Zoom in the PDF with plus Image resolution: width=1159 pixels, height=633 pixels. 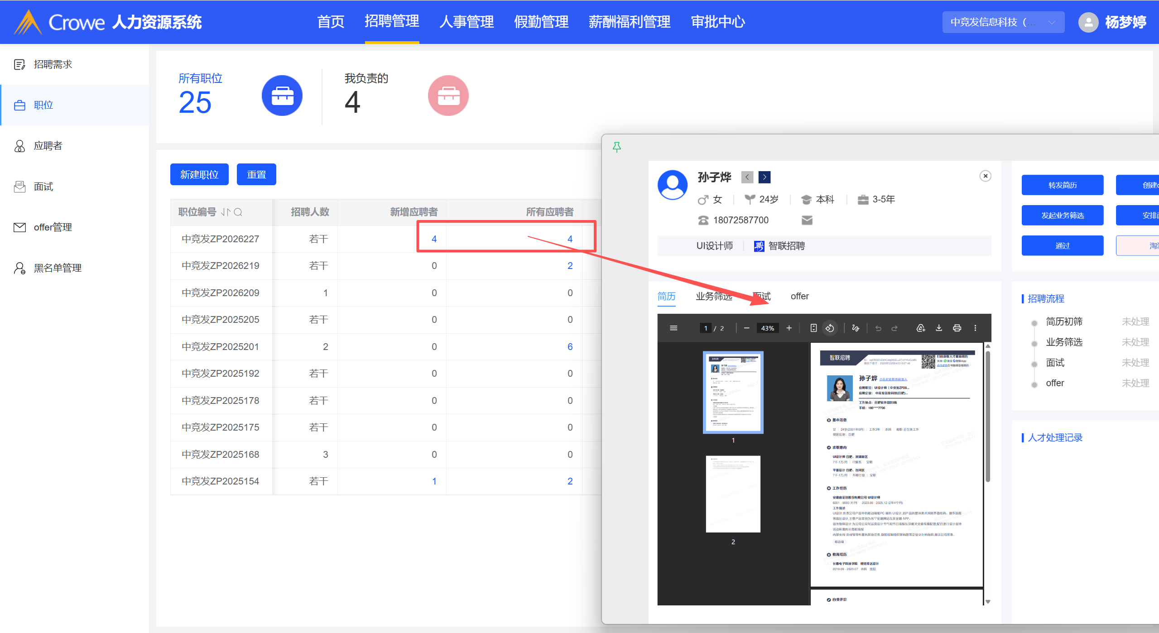coord(789,328)
